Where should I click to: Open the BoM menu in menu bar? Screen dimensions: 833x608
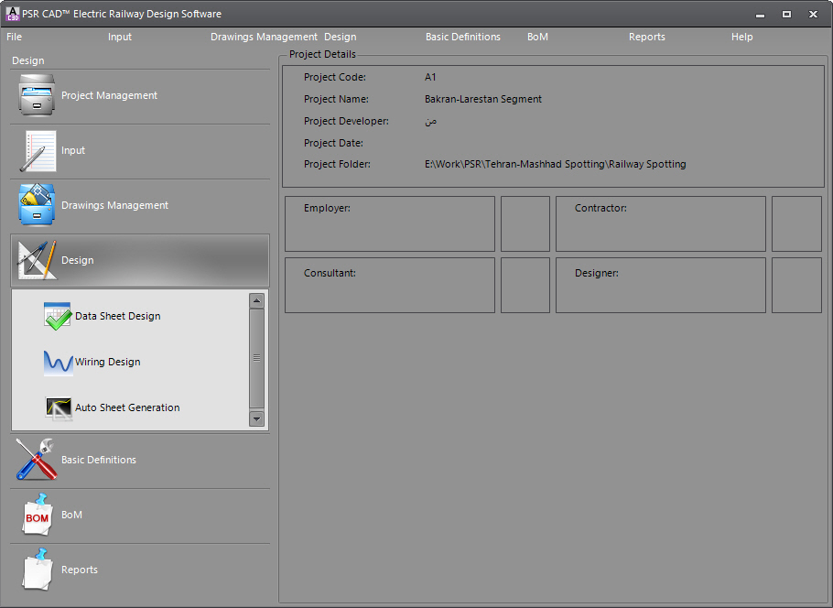tap(537, 37)
